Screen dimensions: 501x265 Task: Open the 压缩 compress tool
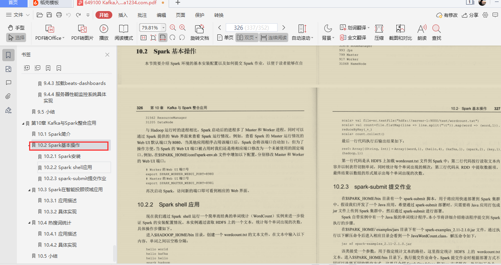pyautogui.click(x=379, y=33)
